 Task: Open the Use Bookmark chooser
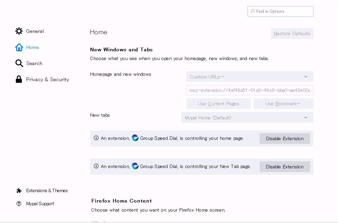tap(283, 104)
